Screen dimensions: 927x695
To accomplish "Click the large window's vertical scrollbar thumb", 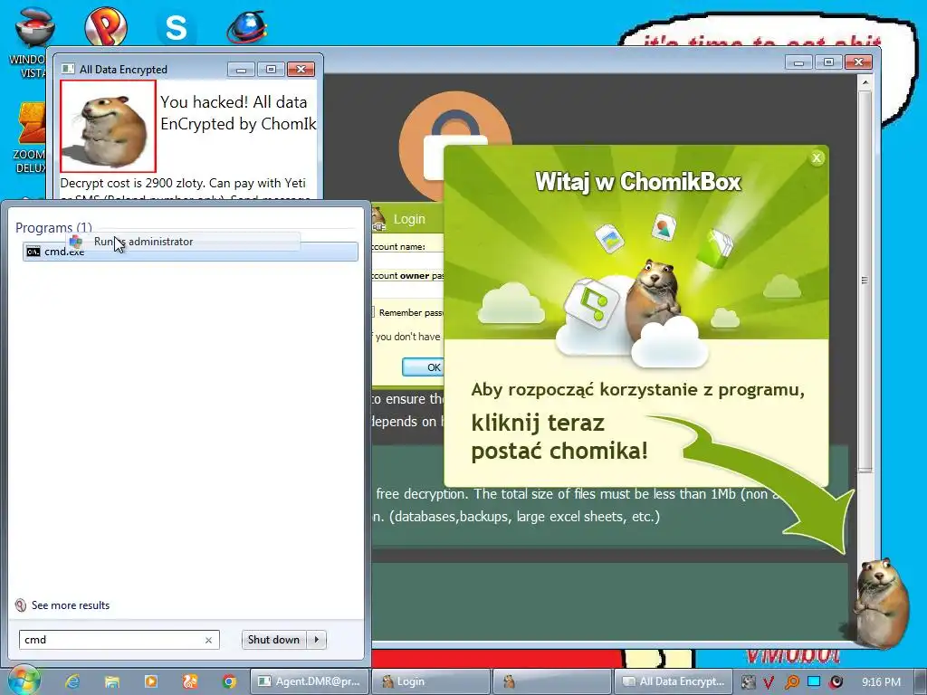I will 865,281.
